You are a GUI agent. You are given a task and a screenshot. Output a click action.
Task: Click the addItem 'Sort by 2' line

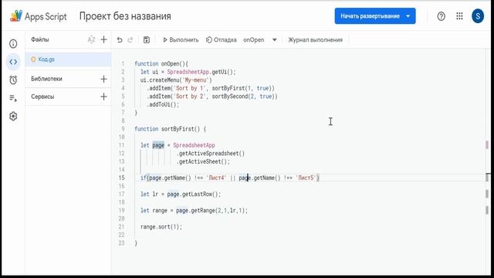(x=211, y=97)
